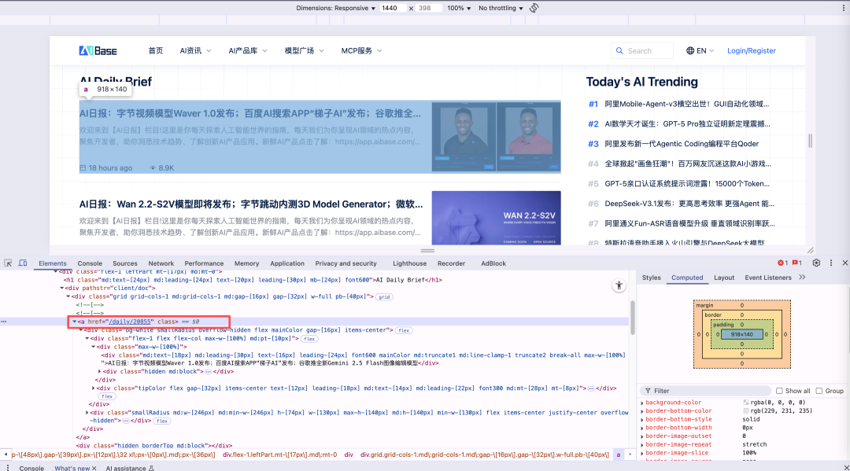This screenshot has width=850, height=471.
Task: Collapse the a href /daily/20855 node
Action: pyautogui.click(x=74, y=322)
